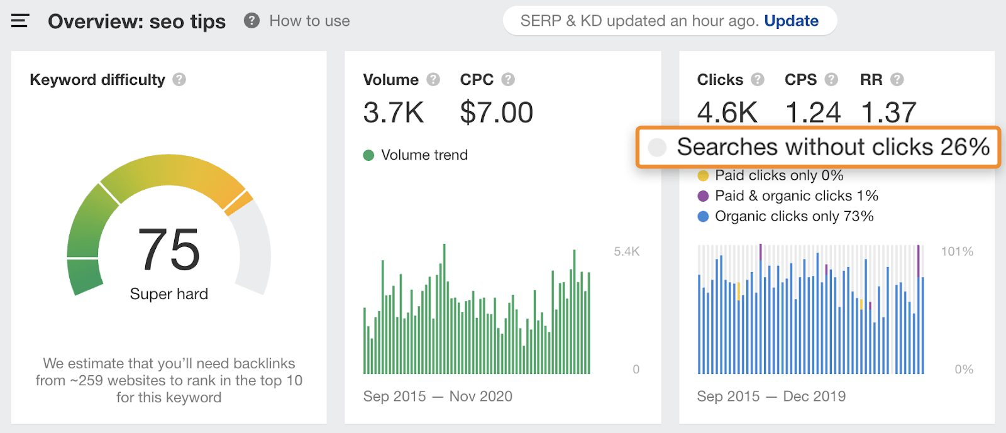Click the 4.6K clicks value
Screen dimensions: 1006x433
[x=727, y=113]
